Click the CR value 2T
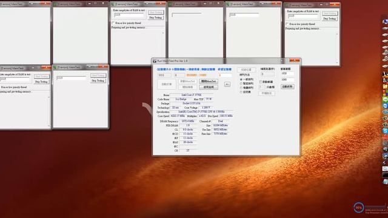This screenshot has width=388, height=218. [x=188, y=151]
